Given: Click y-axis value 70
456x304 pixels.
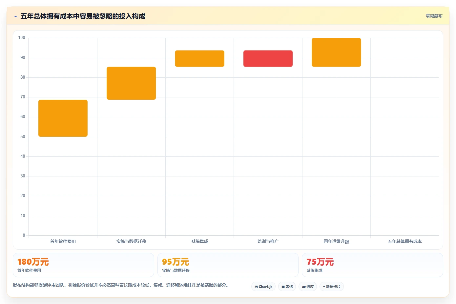Looking at the screenshot, I should (23, 97).
